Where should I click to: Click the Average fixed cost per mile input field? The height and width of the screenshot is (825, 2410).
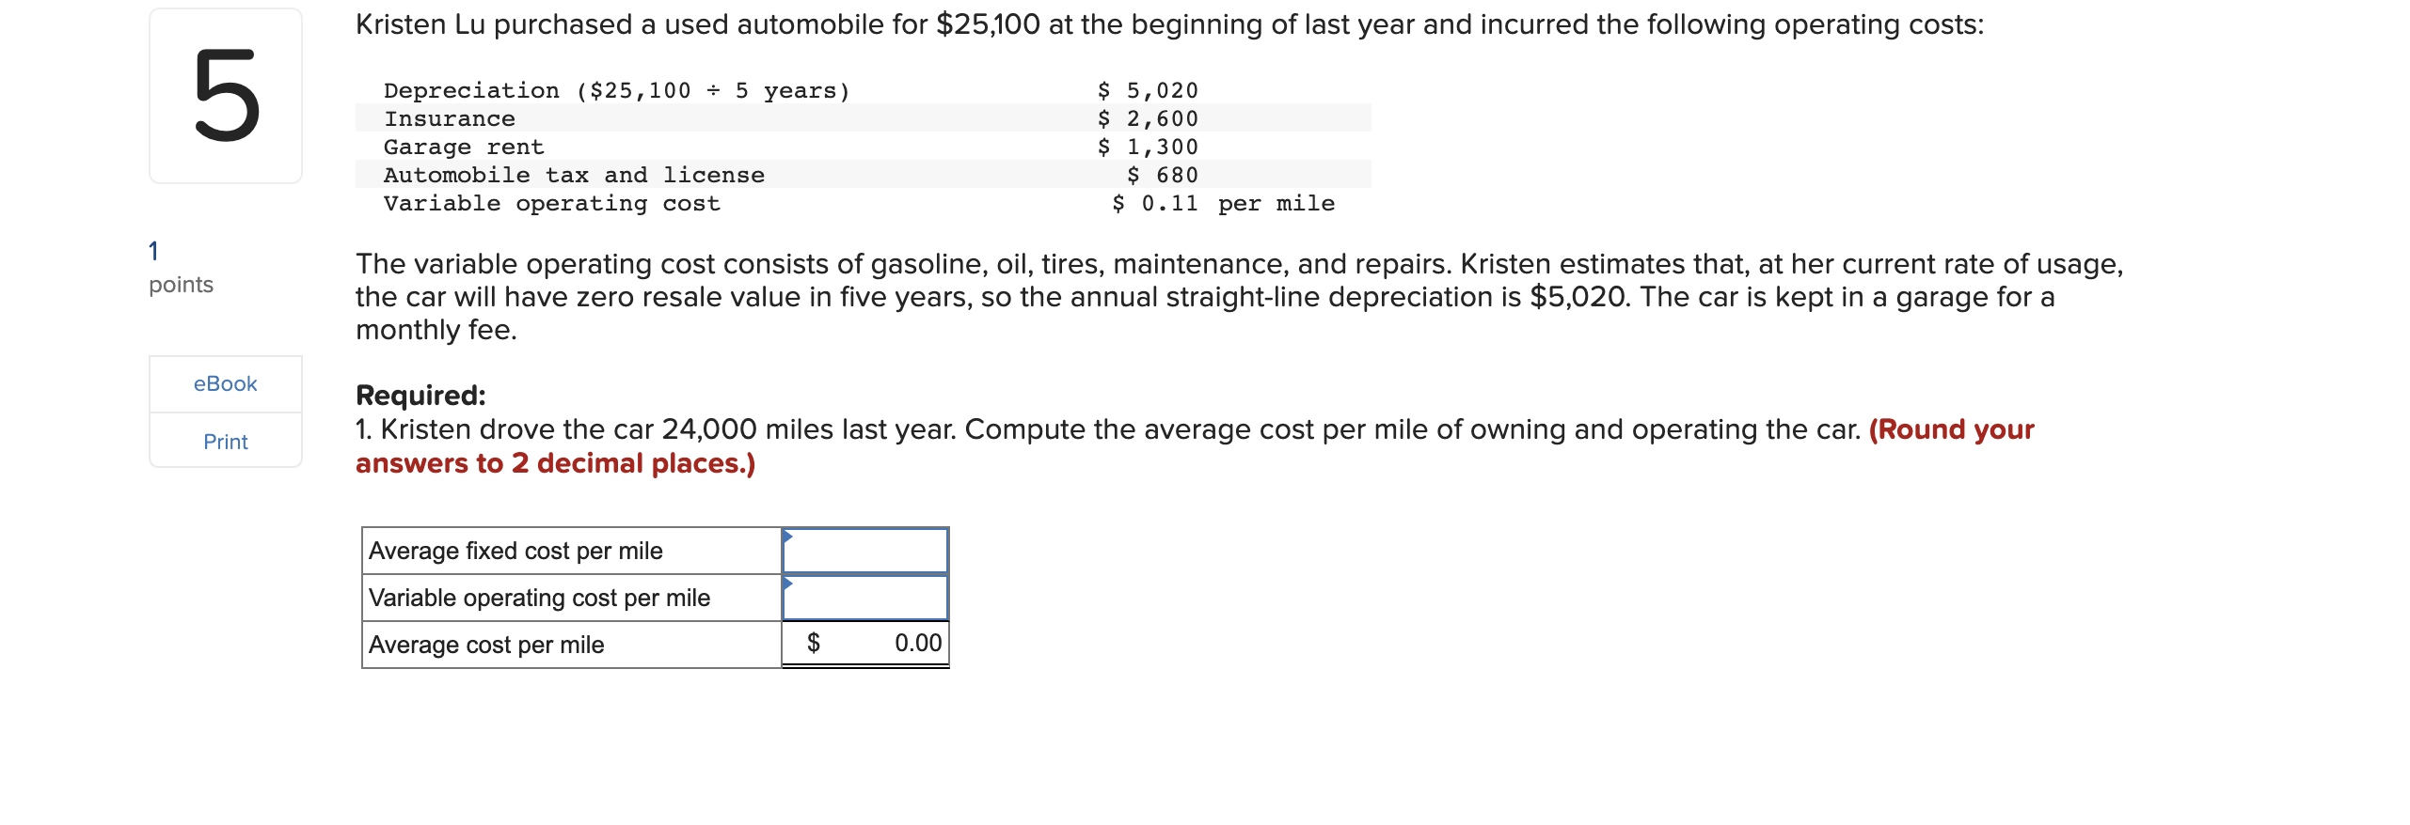(x=864, y=550)
